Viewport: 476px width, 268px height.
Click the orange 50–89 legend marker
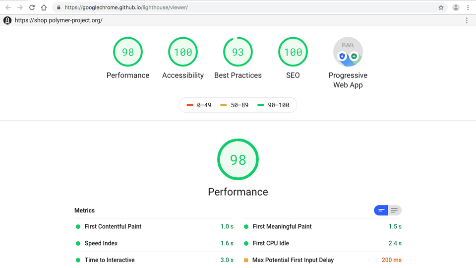point(224,105)
